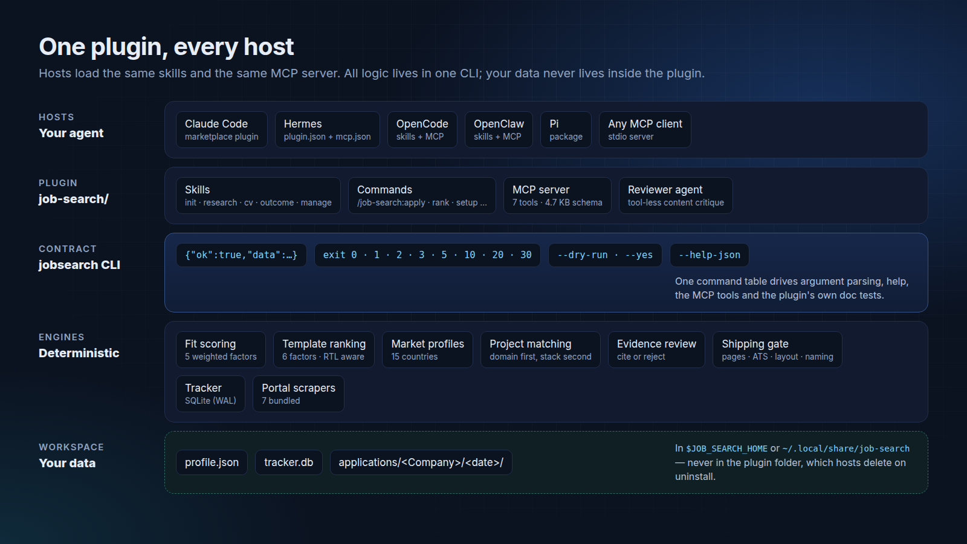Viewport: 967px width, 544px height.
Task: Click the subtitle starting "Hosts load the same skills"
Action: (372, 73)
